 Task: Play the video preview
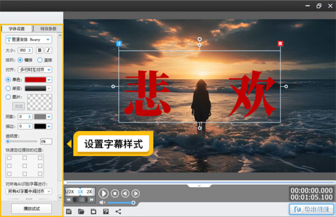coord(104,193)
